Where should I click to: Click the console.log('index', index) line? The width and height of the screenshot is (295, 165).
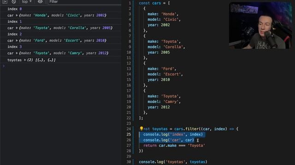[173, 134]
